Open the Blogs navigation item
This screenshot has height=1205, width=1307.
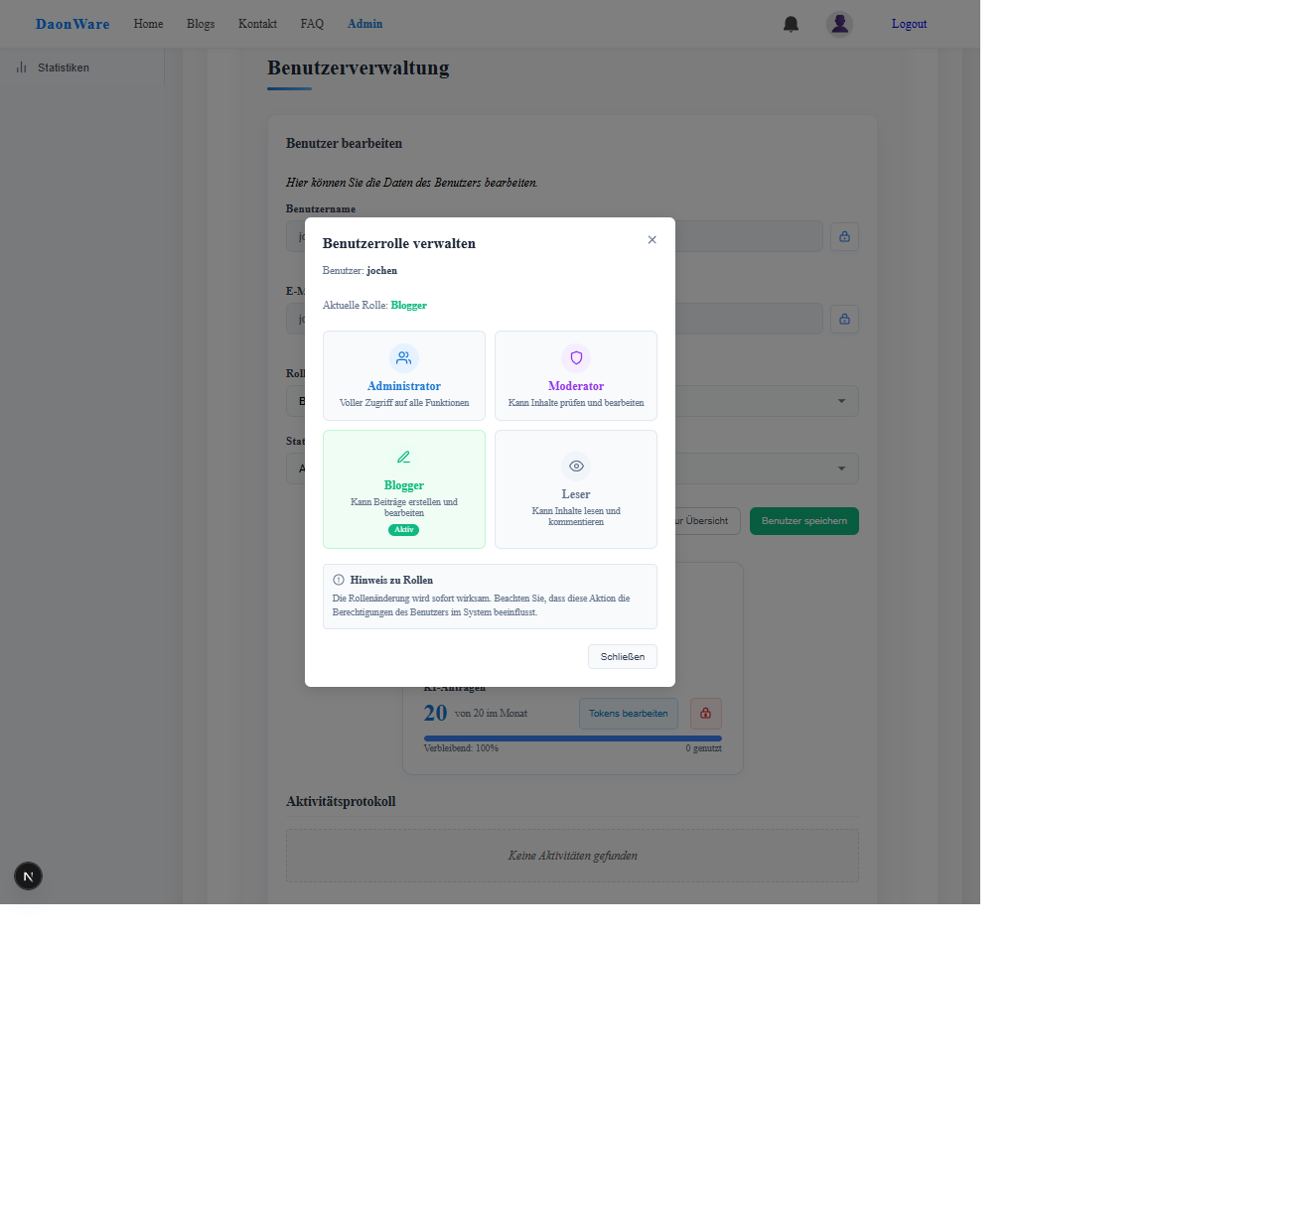tap(201, 24)
